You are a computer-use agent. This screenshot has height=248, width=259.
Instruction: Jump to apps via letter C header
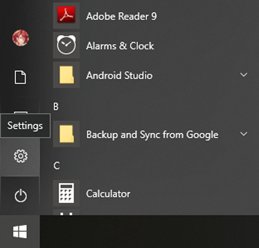[57, 166]
